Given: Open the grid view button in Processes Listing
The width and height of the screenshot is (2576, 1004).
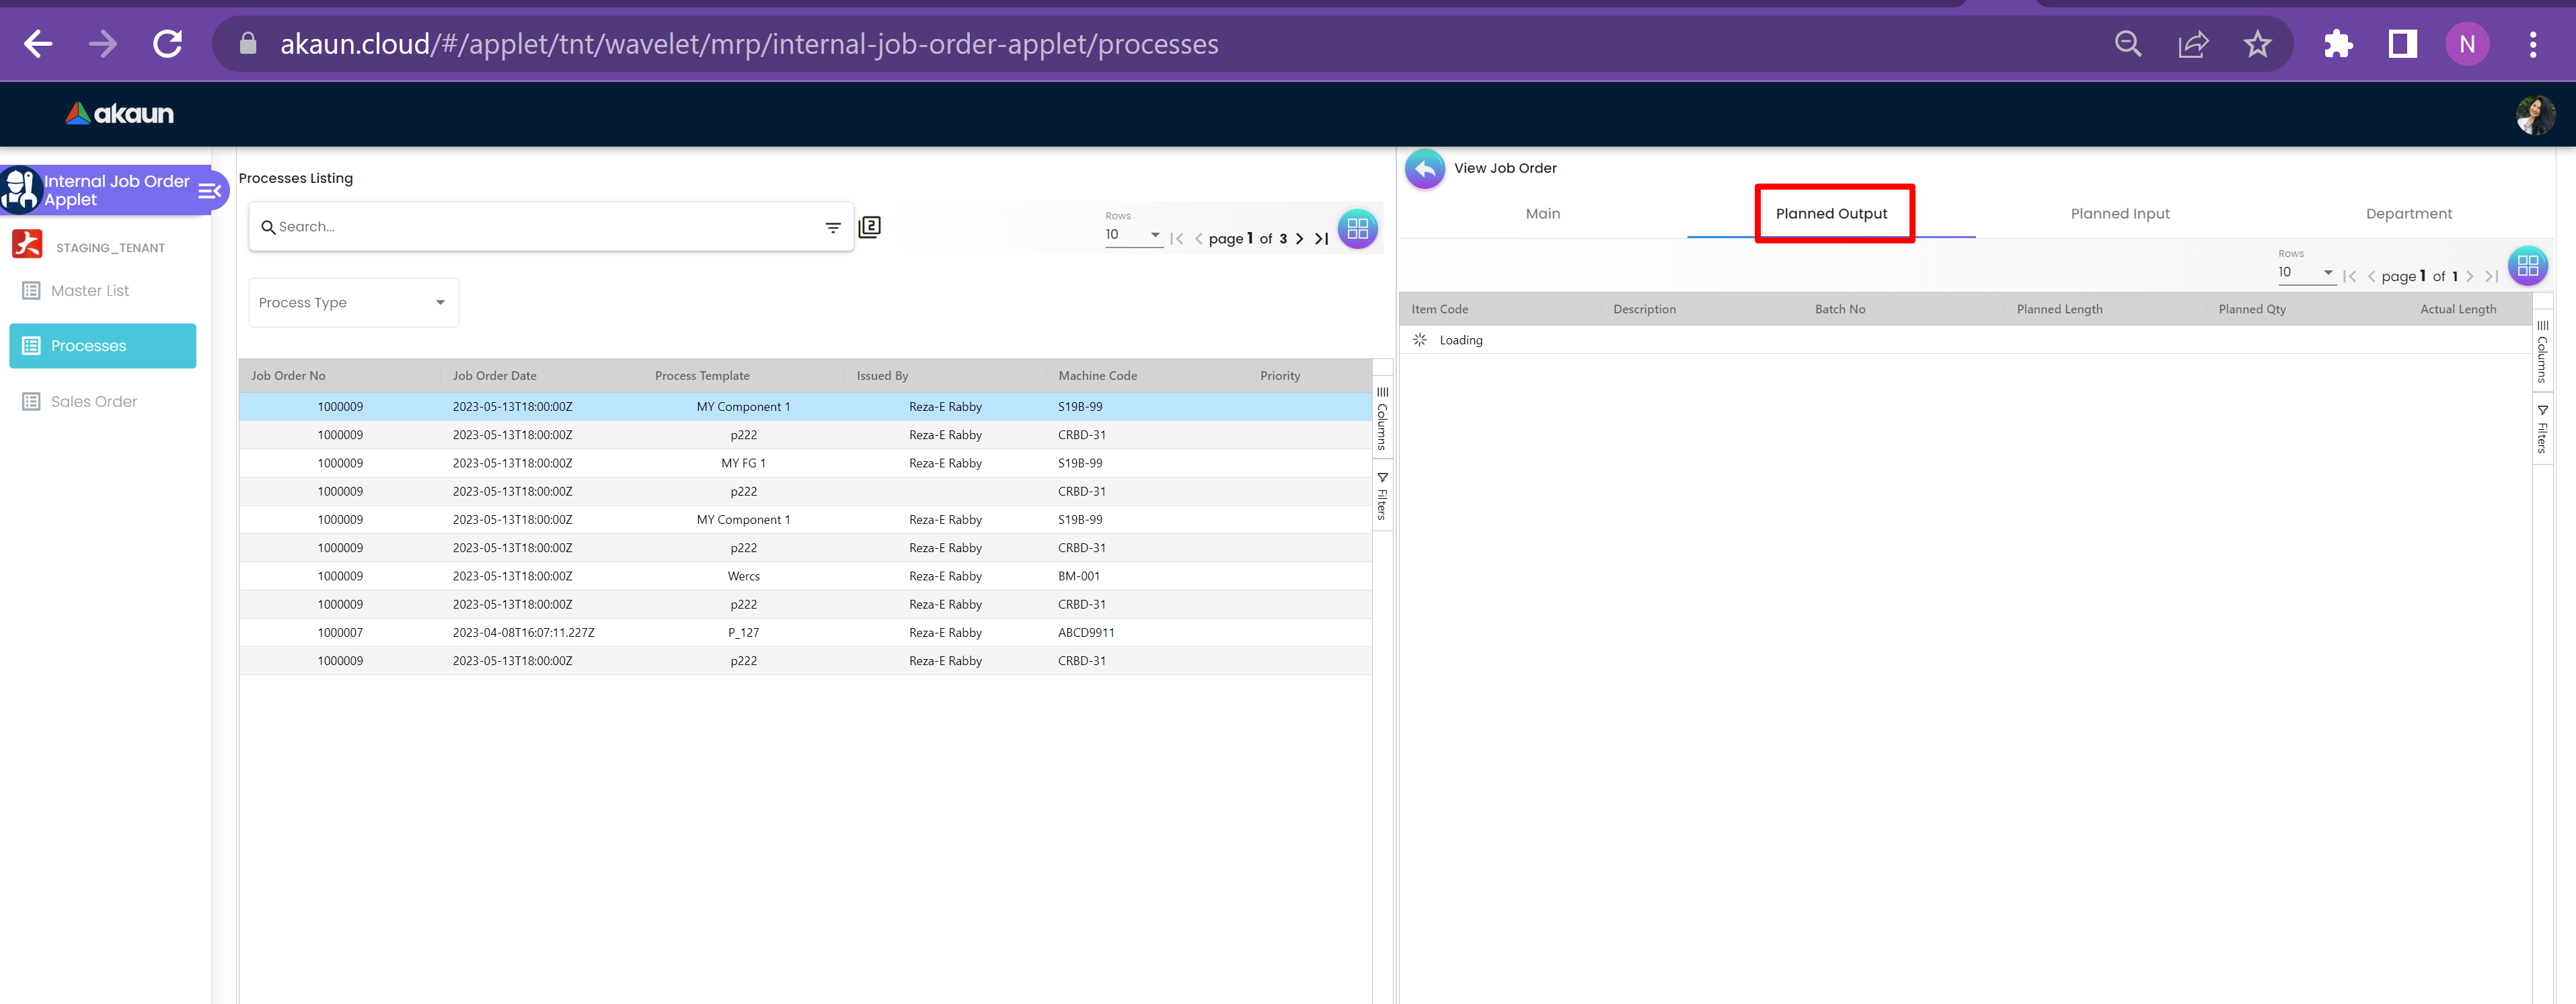Looking at the screenshot, I should click(1357, 229).
